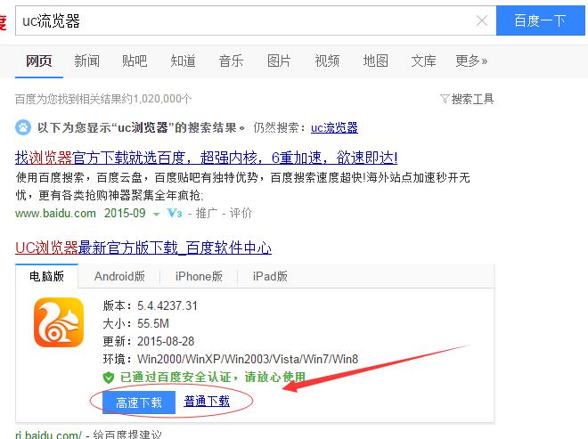Switch to the Android版 tab
This screenshot has width=588, height=439.
(x=119, y=276)
